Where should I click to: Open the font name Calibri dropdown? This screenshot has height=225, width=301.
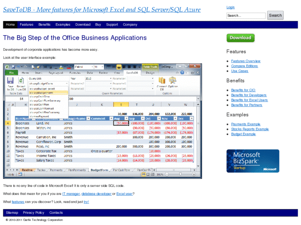(92, 67)
